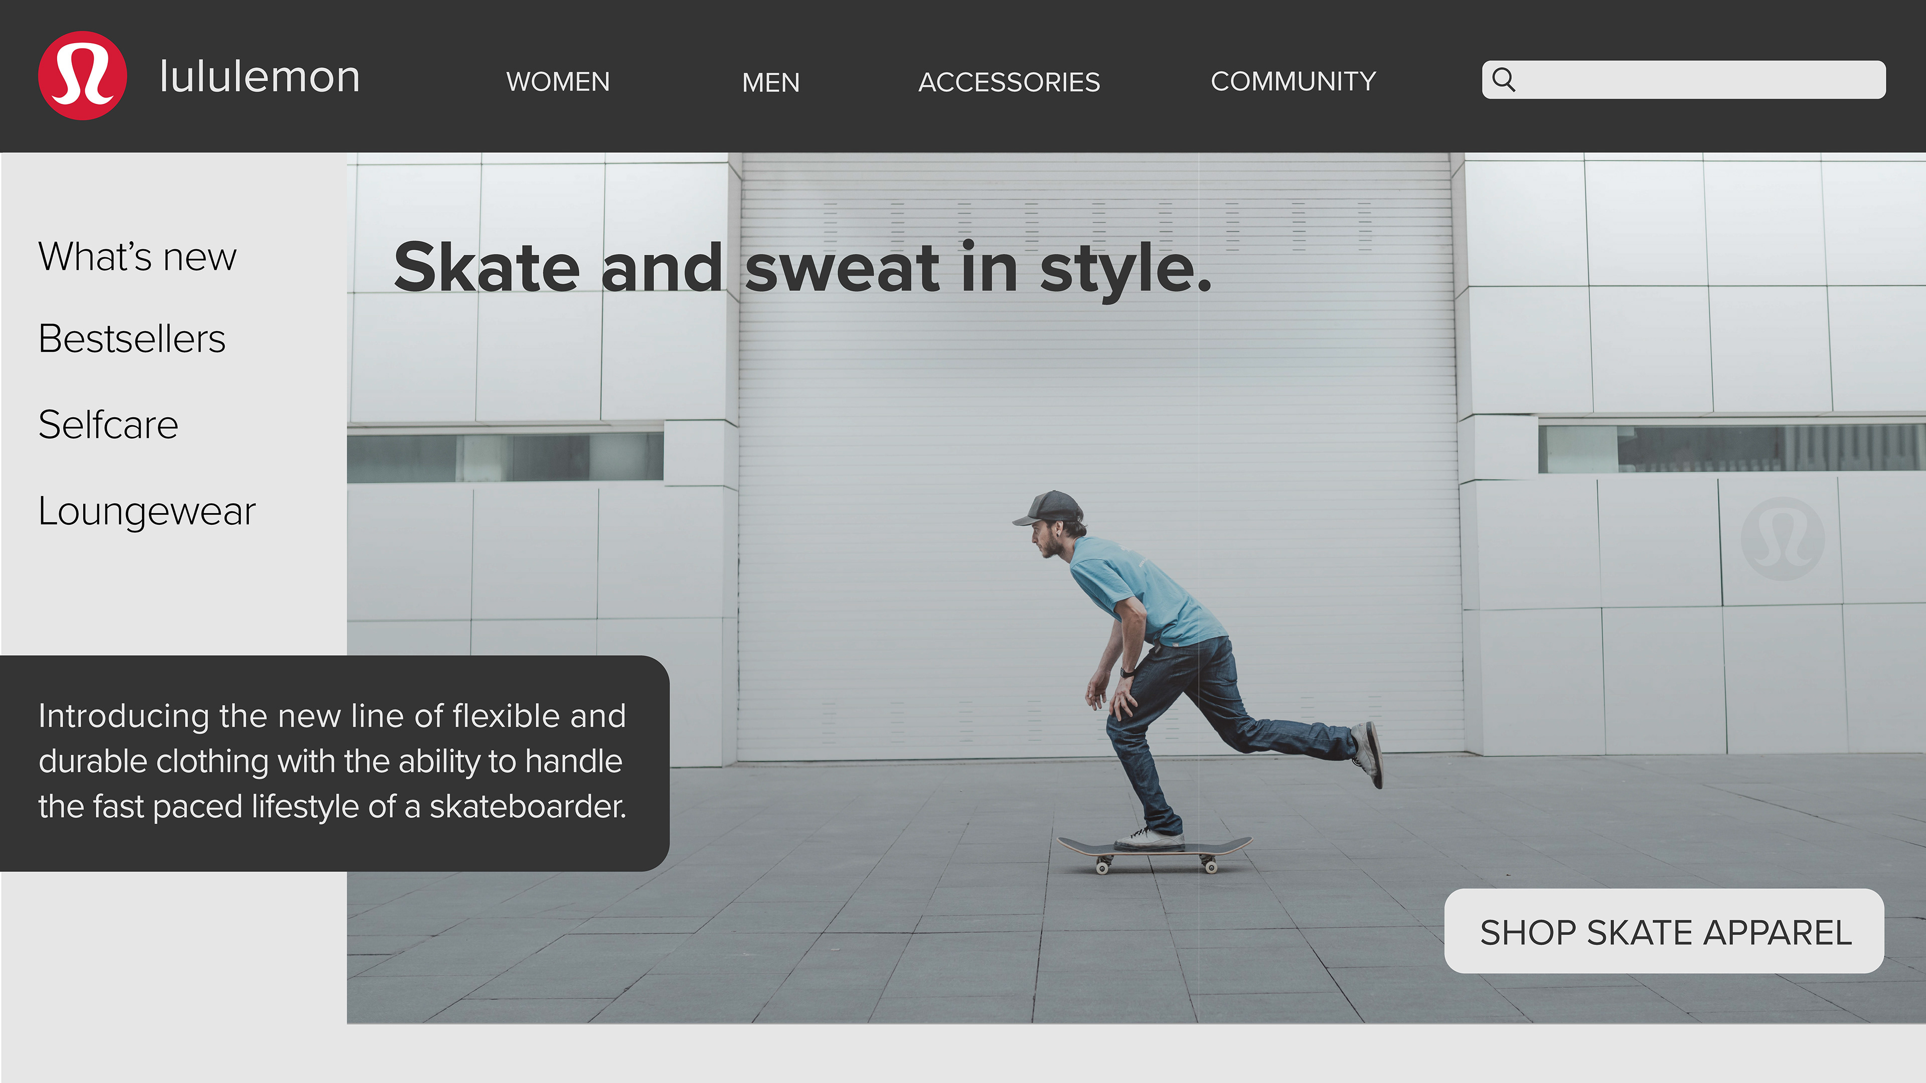This screenshot has height=1083, width=1926.
Task: Go to Bestsellers in the sidebar
Action: [131, 339]
